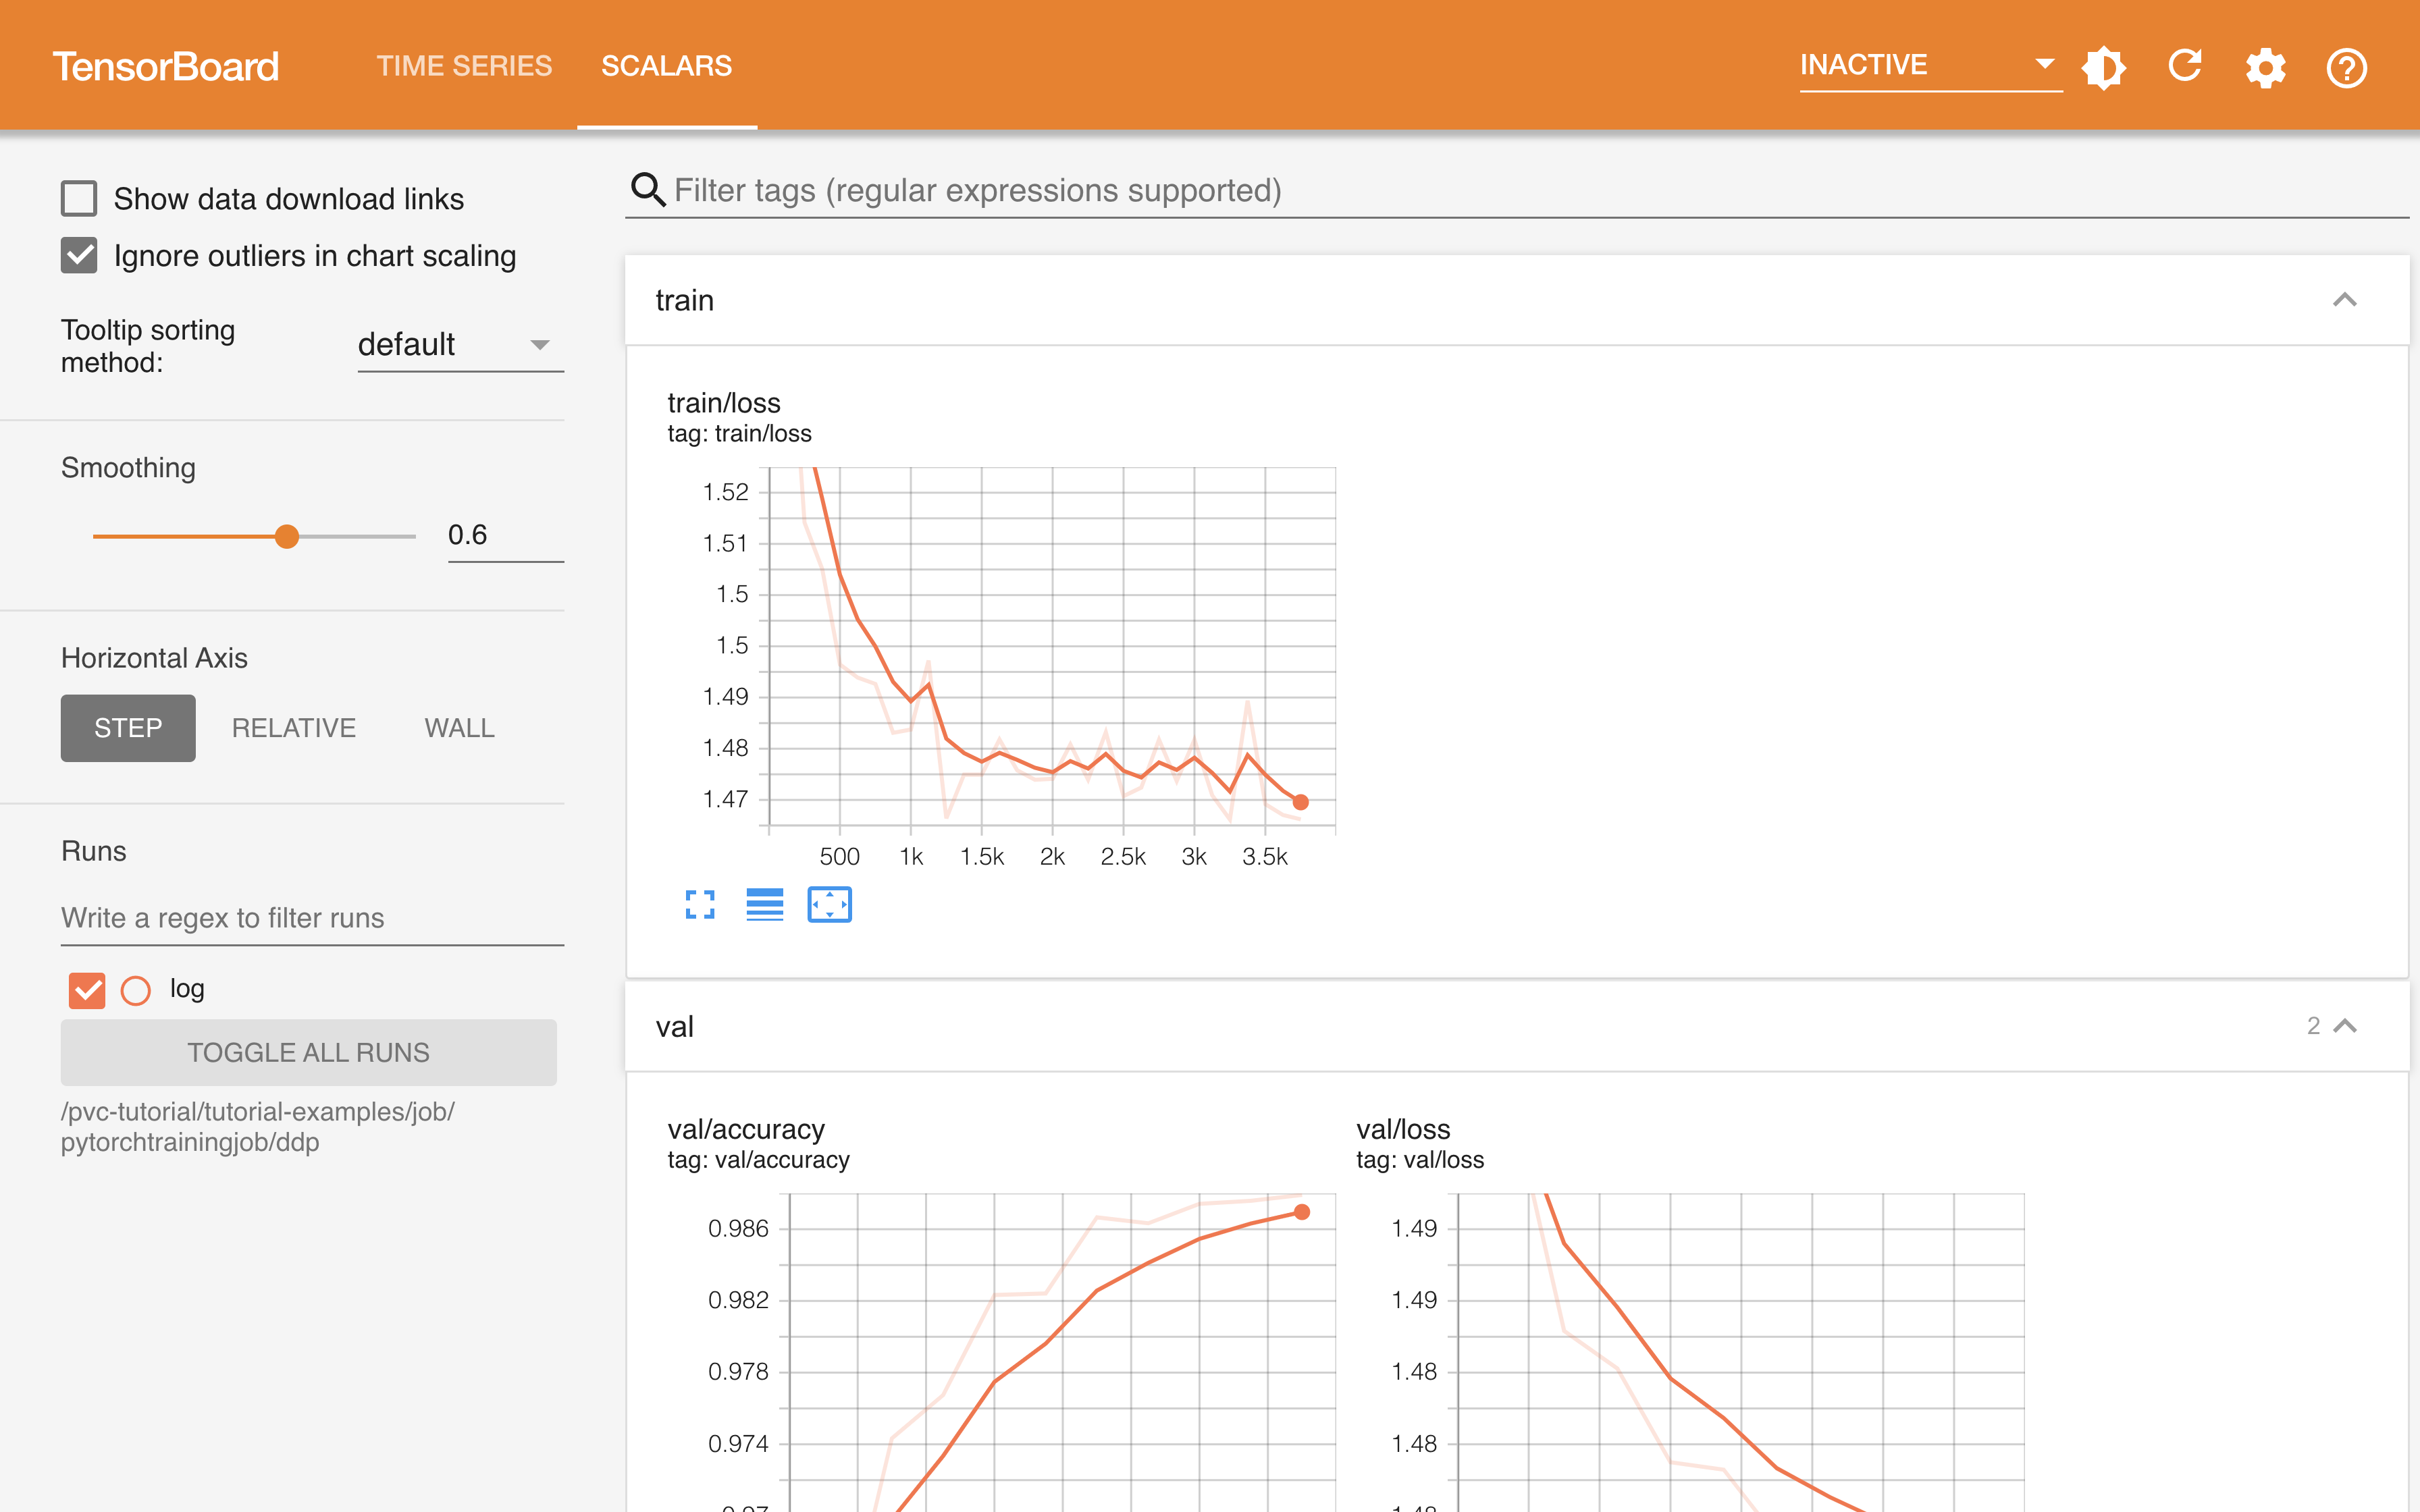Expand train/loss chart to full size
Image resolution: width=2420 pixels, height=1512 pixels.
coord(700,904)
